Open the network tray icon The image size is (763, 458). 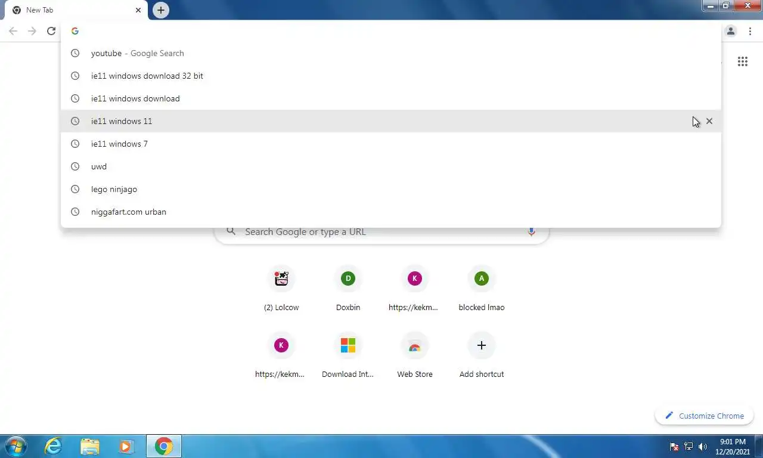coord(688,446)
